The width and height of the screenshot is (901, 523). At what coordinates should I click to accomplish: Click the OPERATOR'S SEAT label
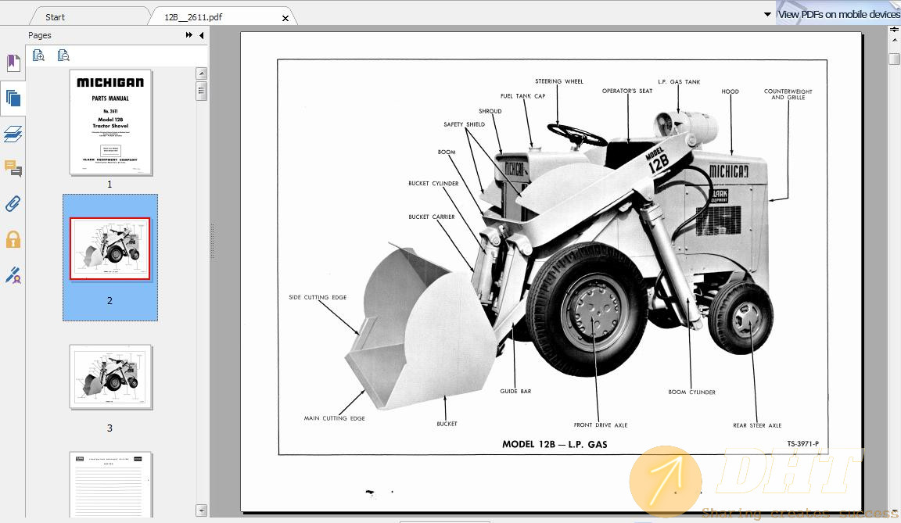coord(627,91)
